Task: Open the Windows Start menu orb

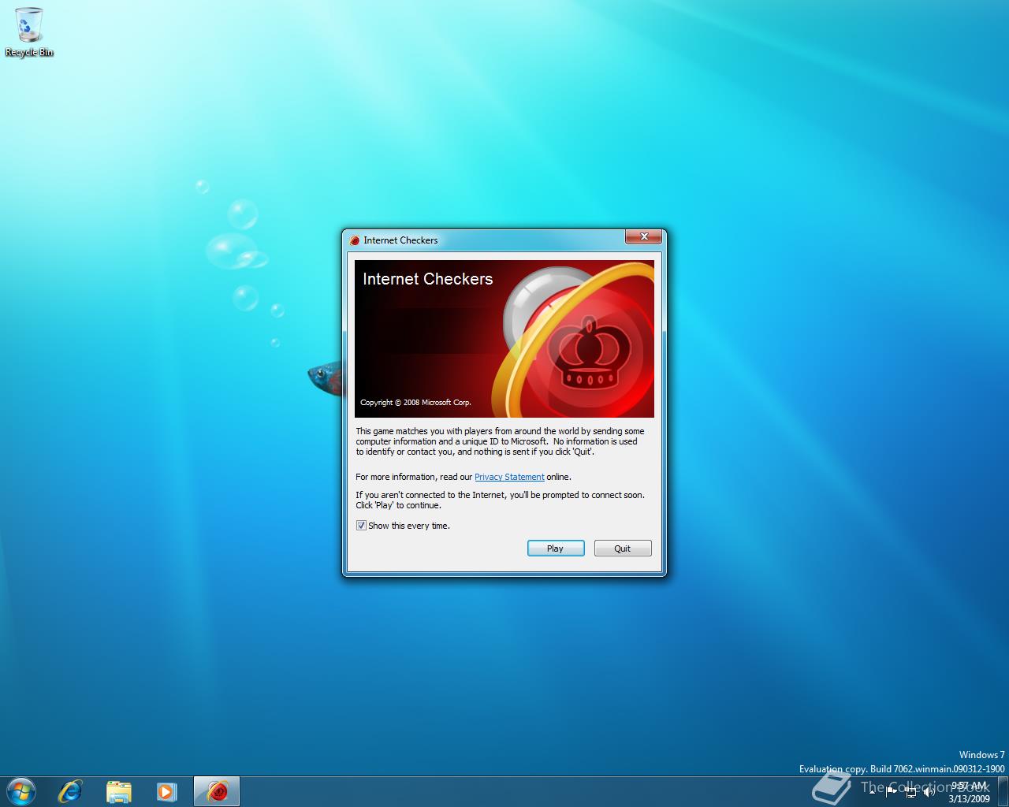Action: [20, 790]
